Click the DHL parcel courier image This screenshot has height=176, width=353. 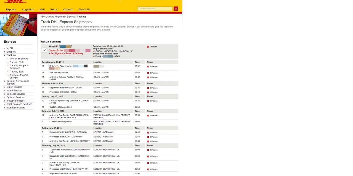point(18,25)
